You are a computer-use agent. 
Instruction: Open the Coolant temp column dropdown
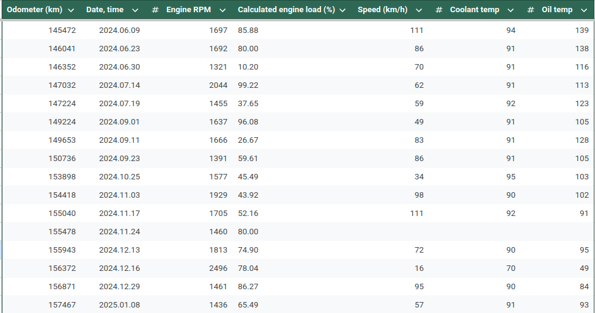(511, 10)
